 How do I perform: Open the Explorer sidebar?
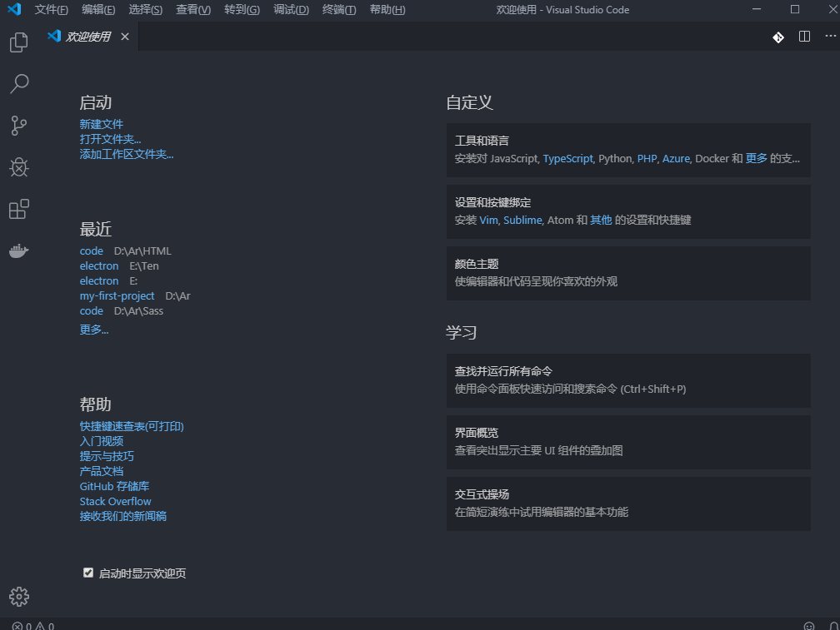(18, 42)
